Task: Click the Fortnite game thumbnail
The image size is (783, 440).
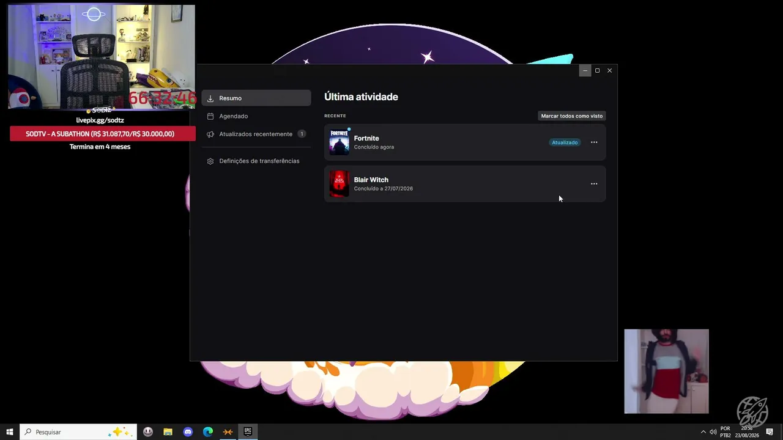Action: (x=340, y=142)
